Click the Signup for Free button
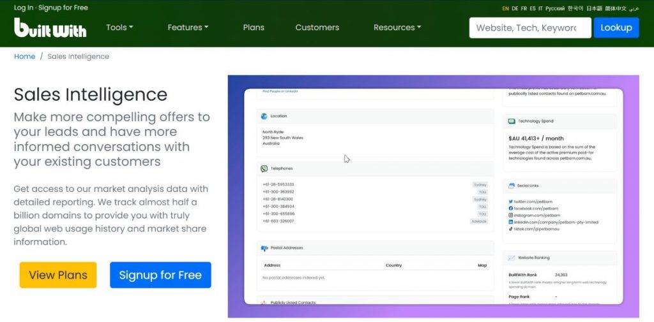The height and width of the screenshot is (322, 654). (x=160, y=275)
